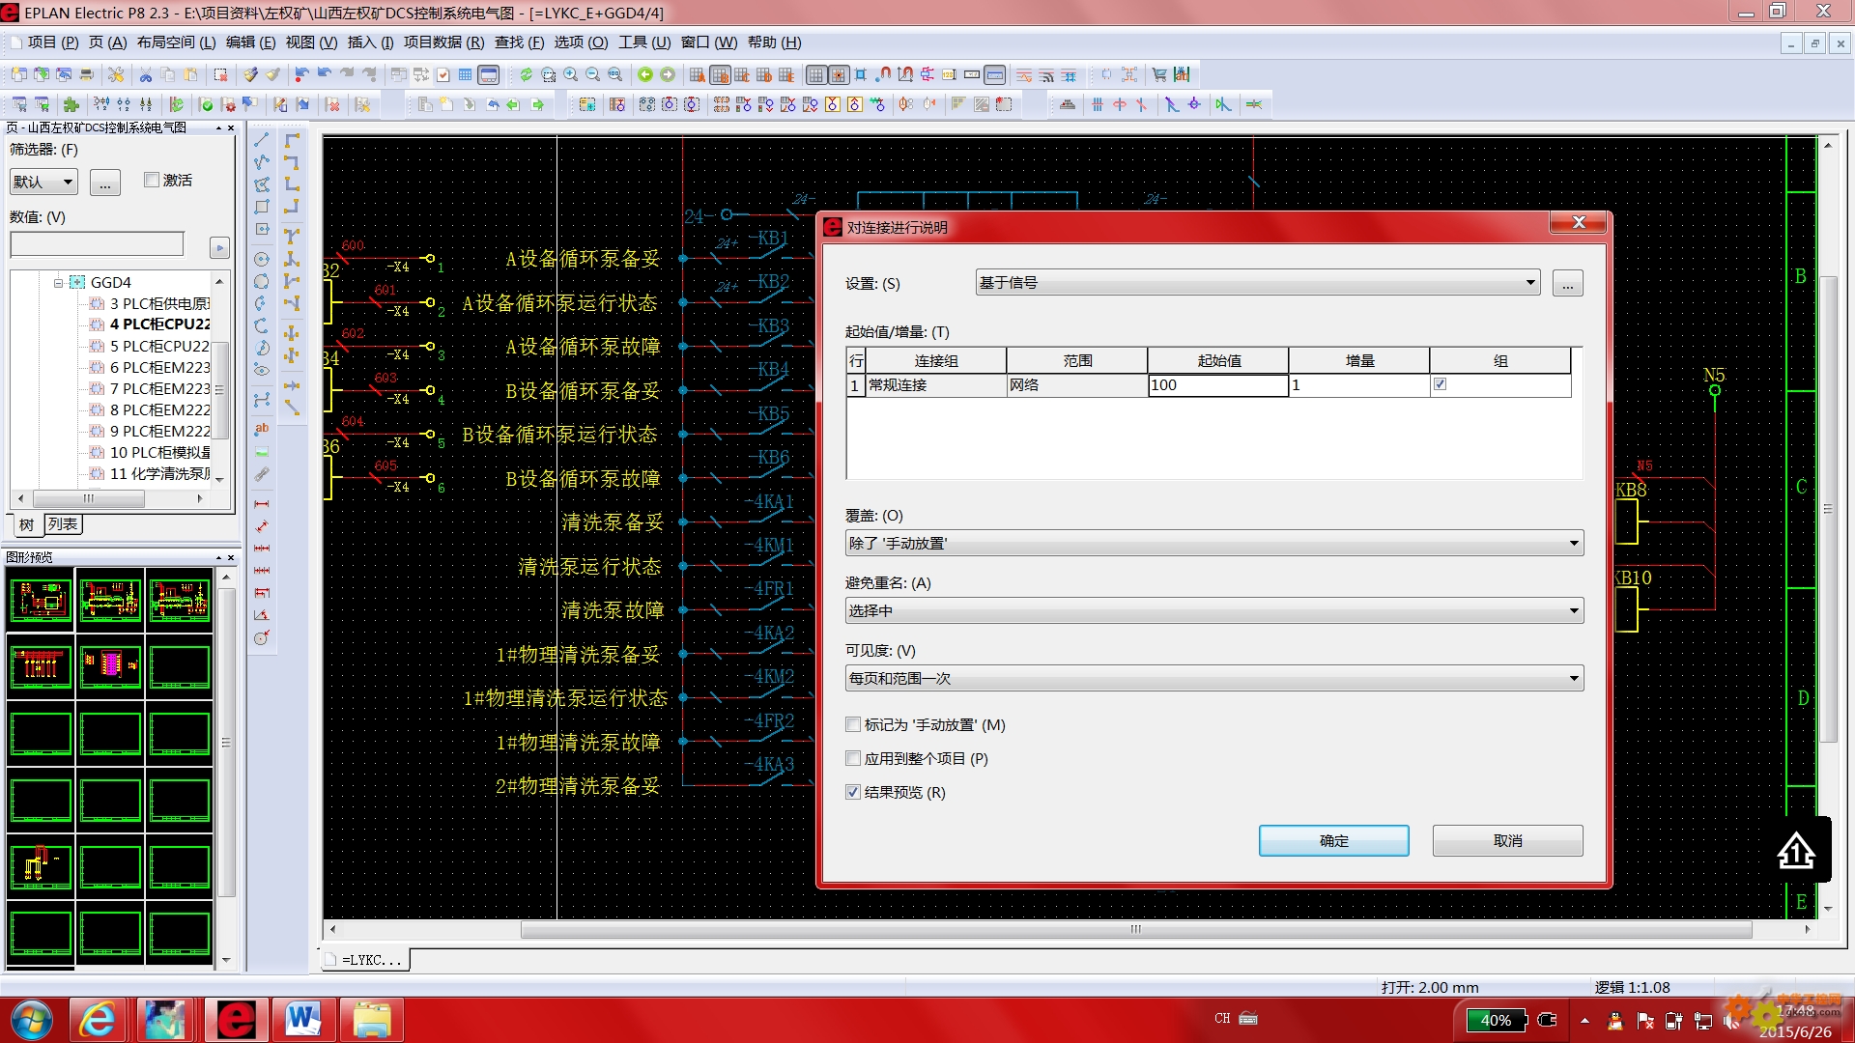Click the green Next page arrow icon
The image size is (1855, 1043).
(668, 74)
